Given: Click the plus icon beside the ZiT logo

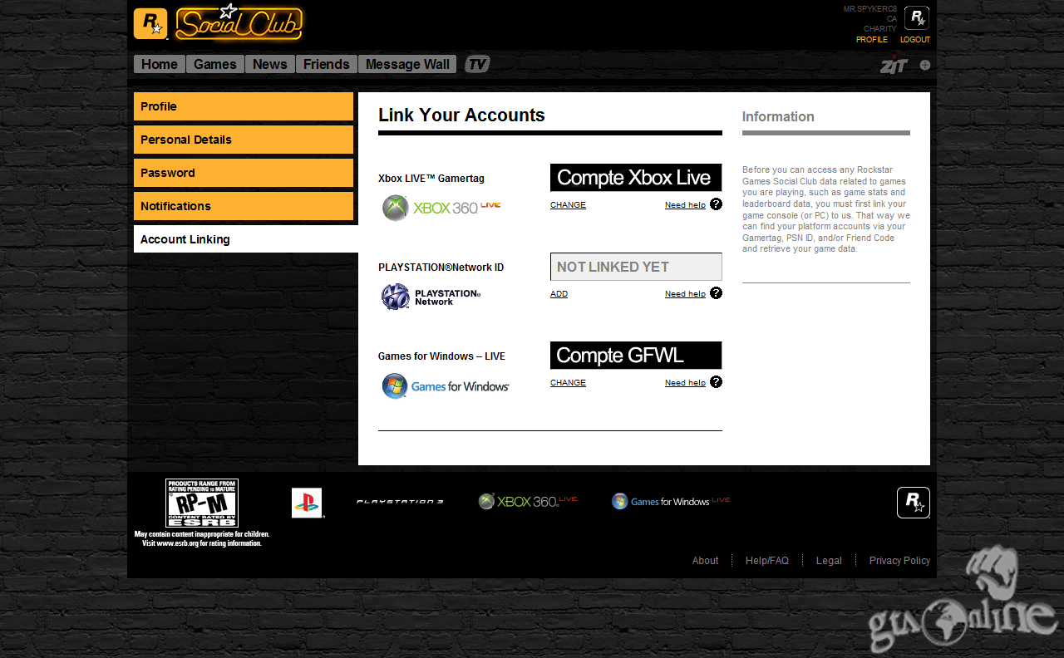Looking at the screenshot, I should tap(925, 65).
